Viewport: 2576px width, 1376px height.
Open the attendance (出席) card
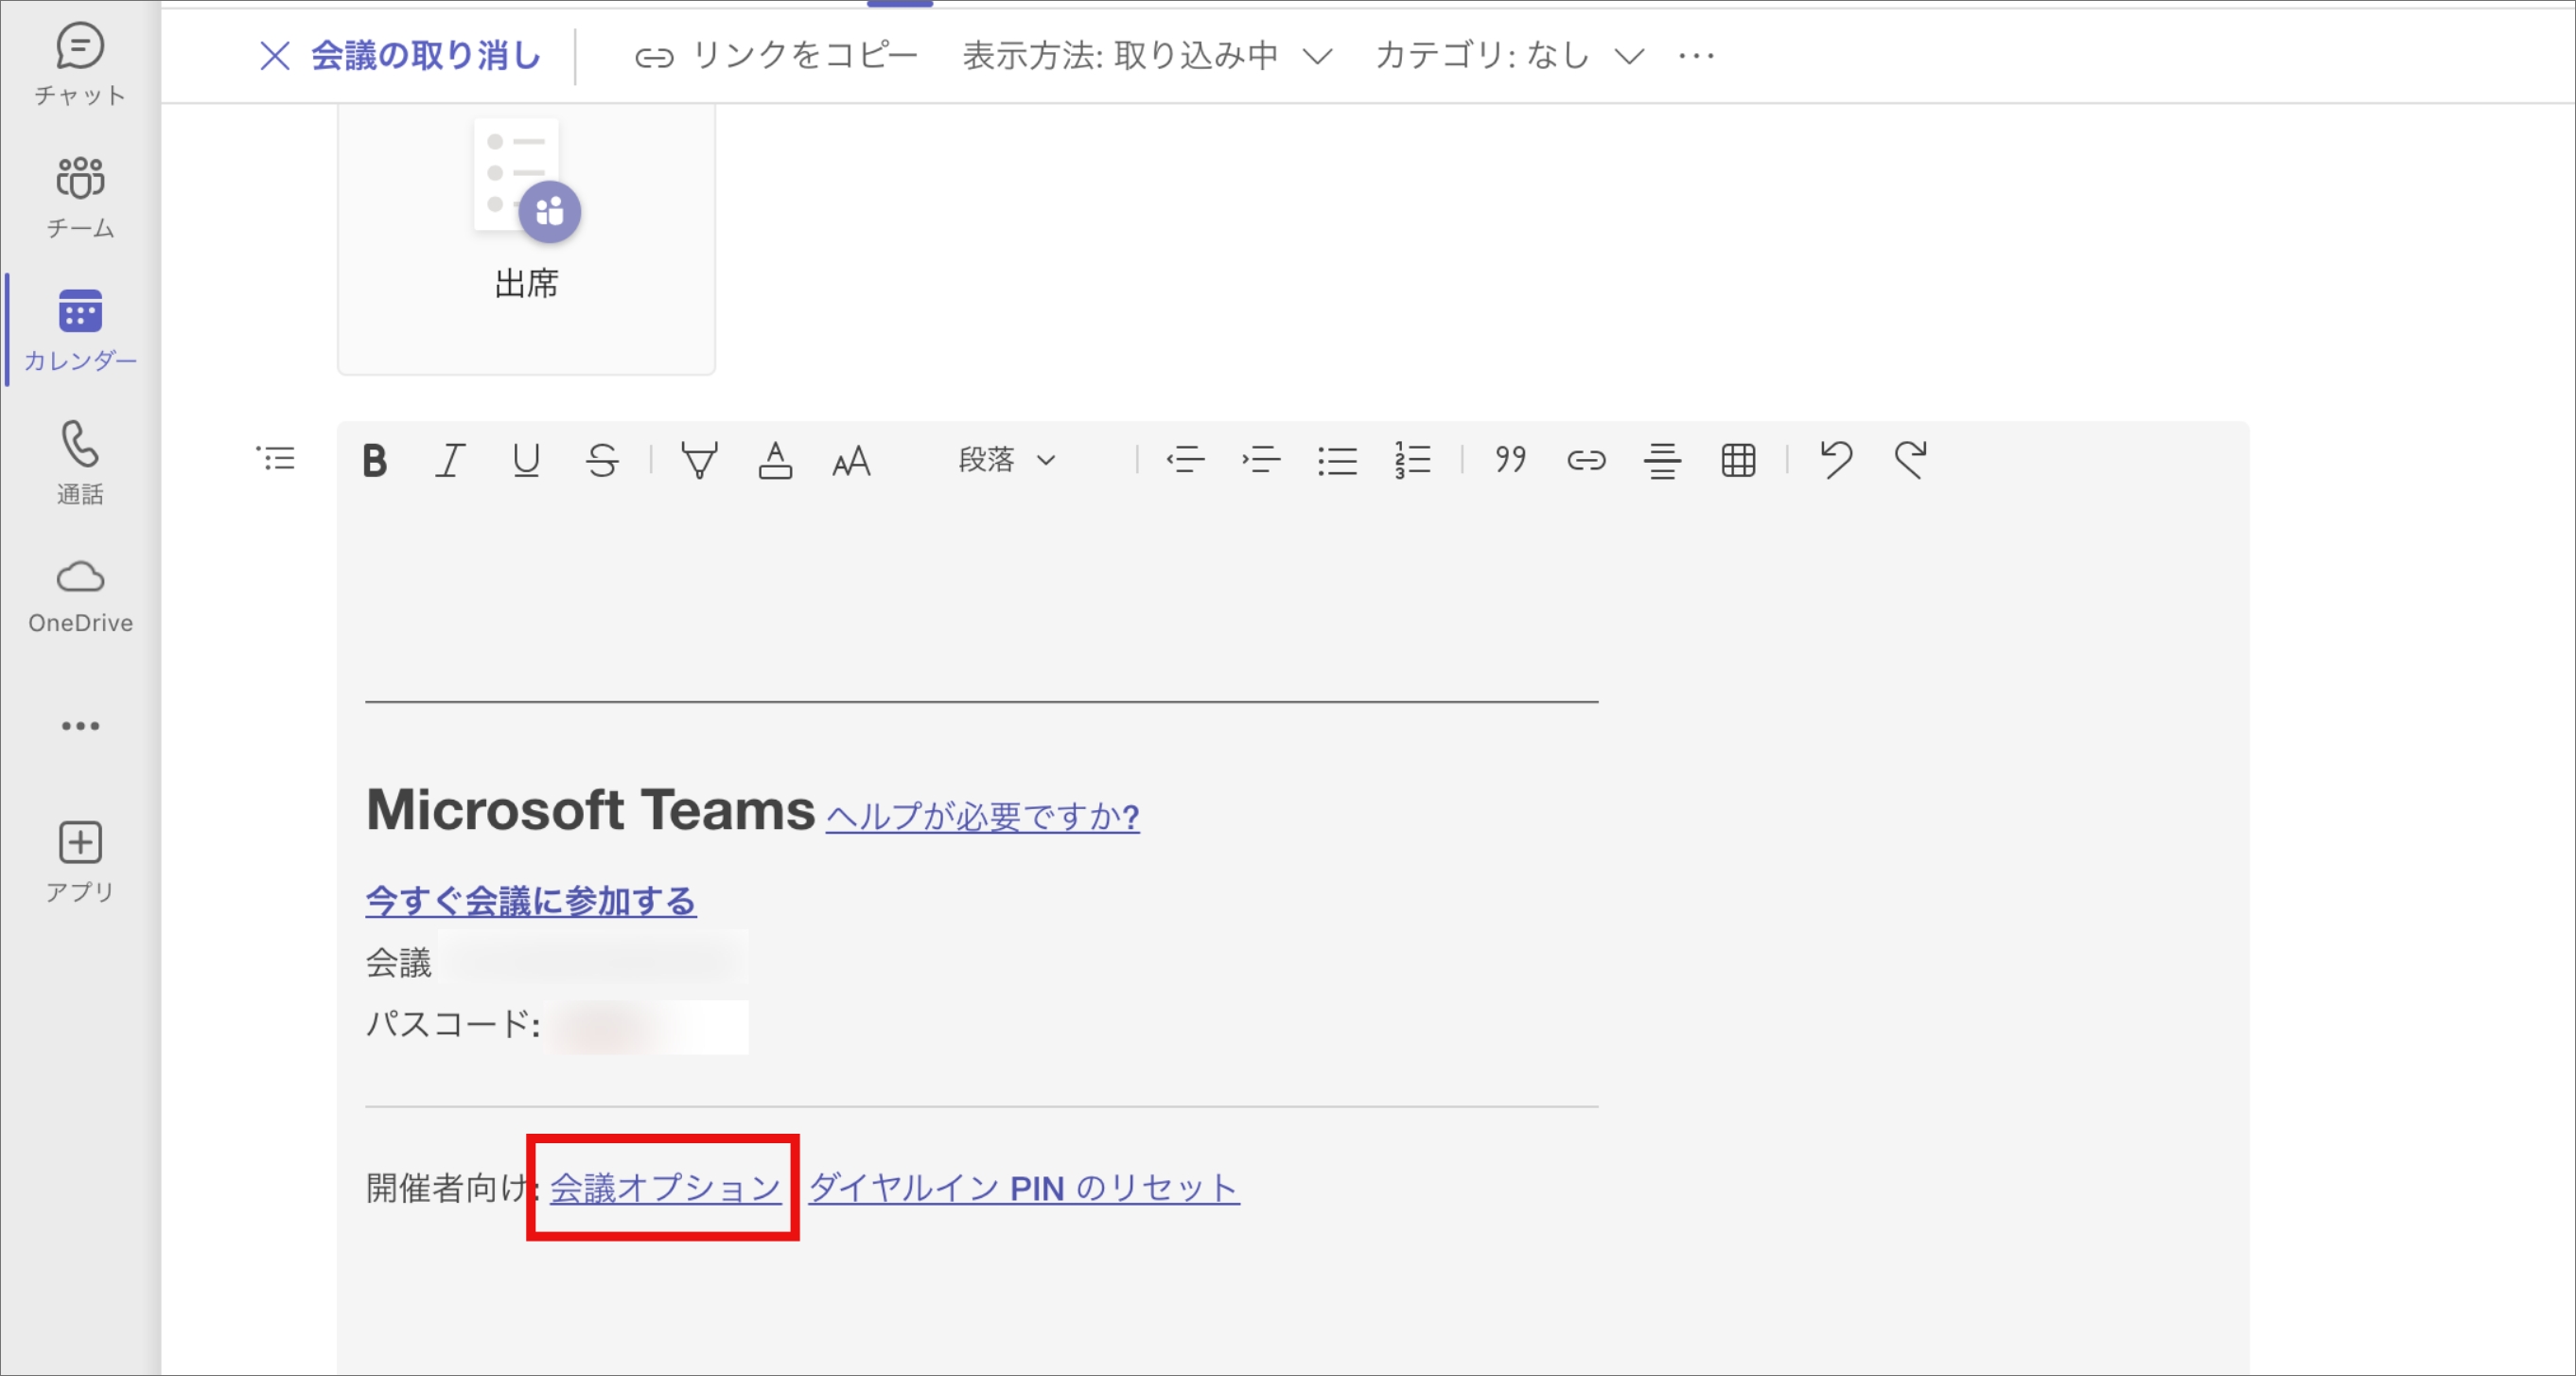(x=527, y=238)
